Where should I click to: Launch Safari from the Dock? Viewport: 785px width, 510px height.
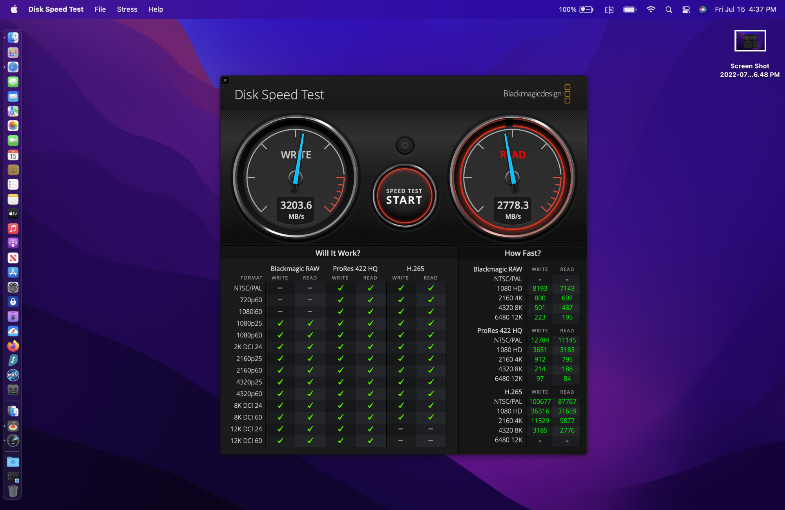coord(13,67)
